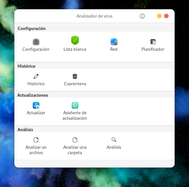This screenshot has width=189, height=187.
Task: Click the Asistente de actualización text label
Action: click(x=75, y=116)
